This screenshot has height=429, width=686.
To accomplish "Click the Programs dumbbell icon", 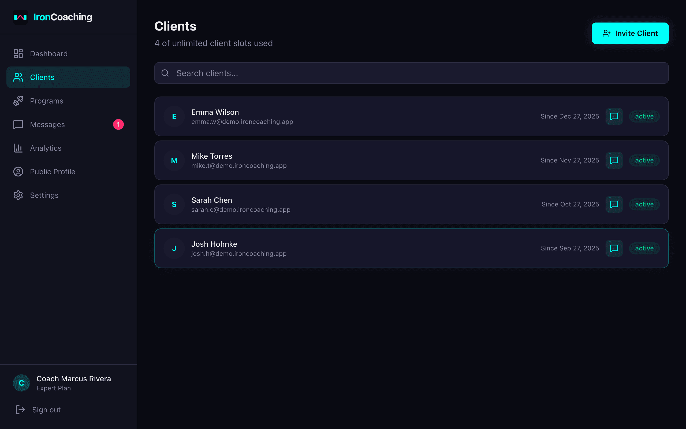I will pos(18,101).
